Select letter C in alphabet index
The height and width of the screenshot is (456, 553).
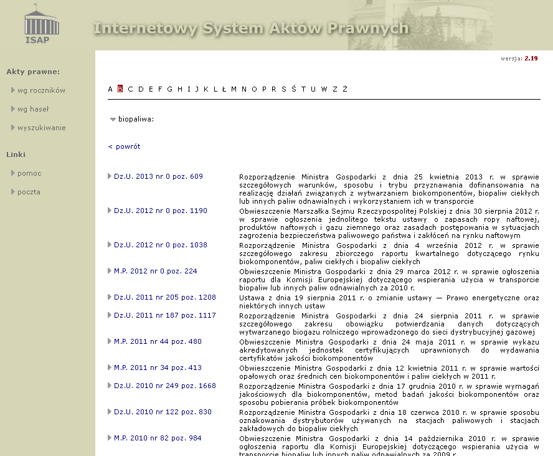click(131, 89)
